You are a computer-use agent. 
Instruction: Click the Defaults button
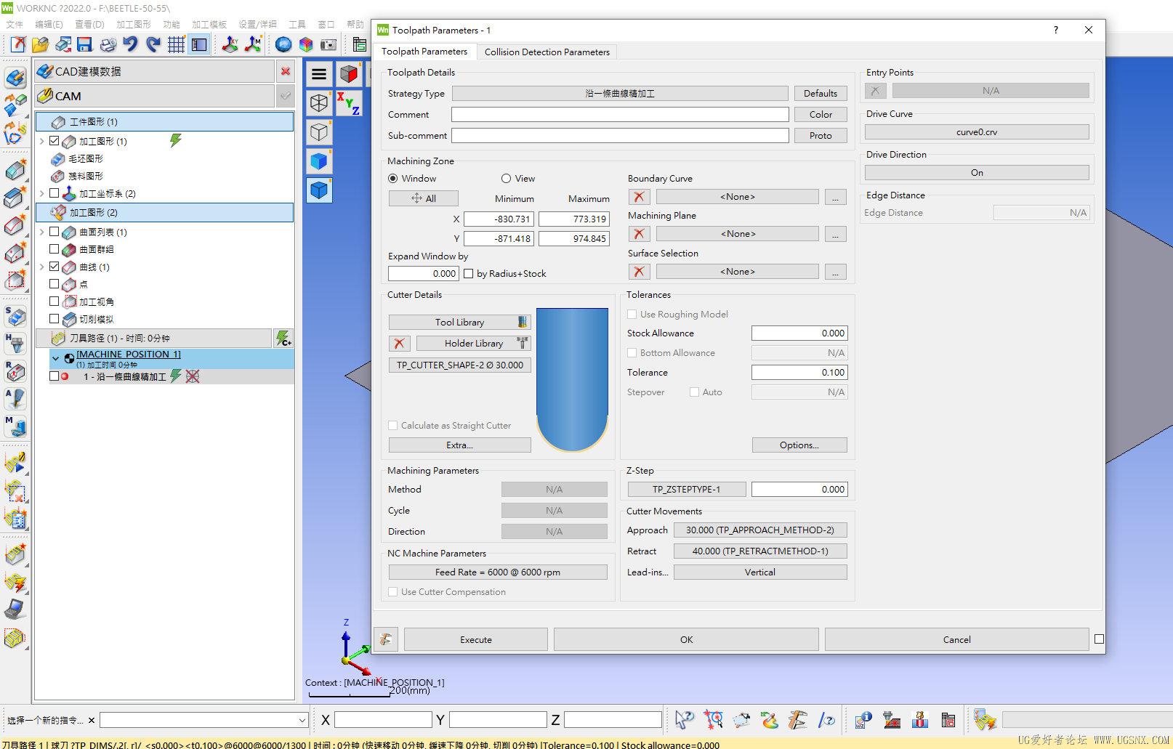pyautogui.click(x=821, y=94)
